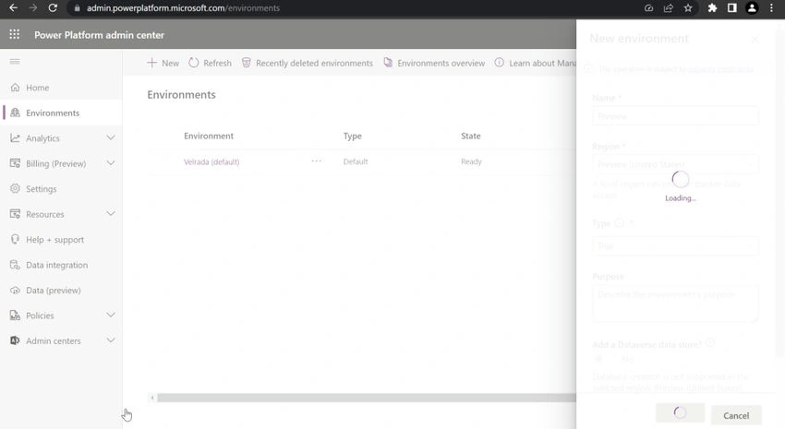The image size is (785, 429).
Task: Click the horizontal scrollbar under the table
Action: (366, 398)
